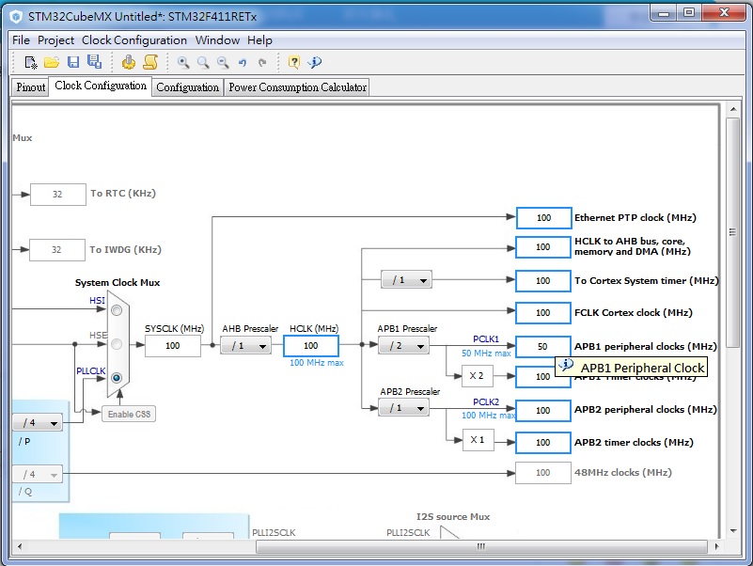The width and height of the screenshot is (753, 566).
Task: Open the File menu
Action: coord(21,39)
